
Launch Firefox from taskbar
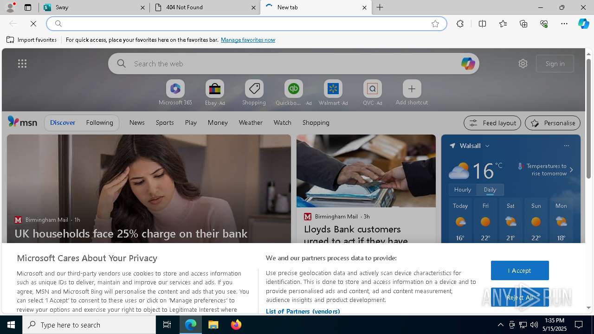tap(236, 325)
